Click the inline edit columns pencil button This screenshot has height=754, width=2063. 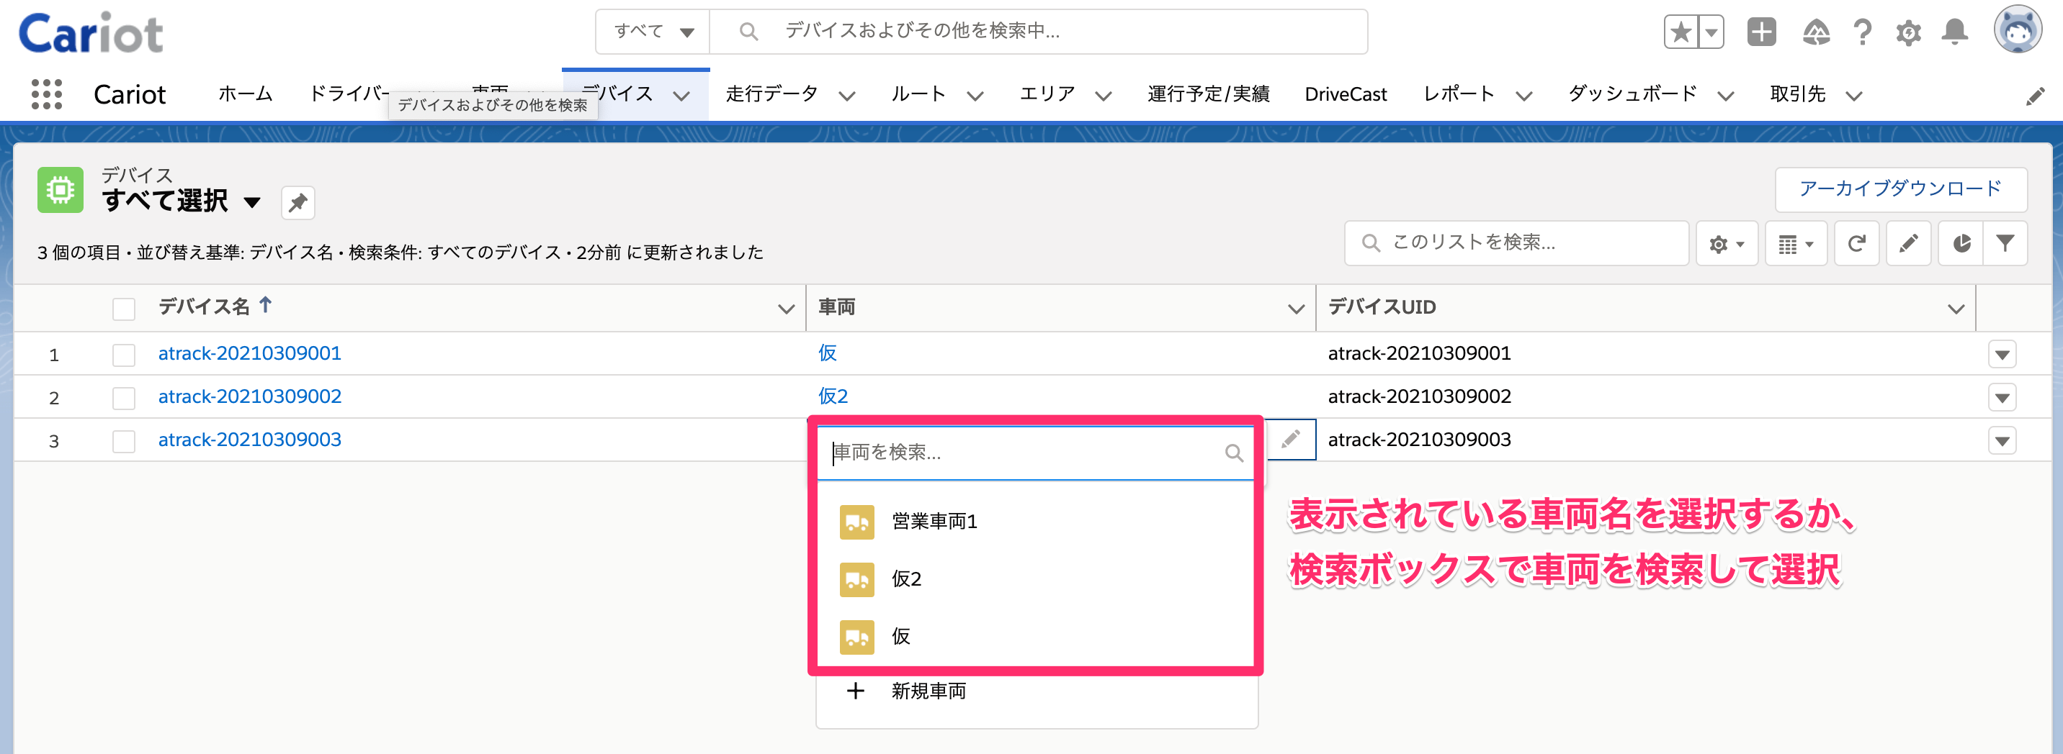pos(1908,243)
